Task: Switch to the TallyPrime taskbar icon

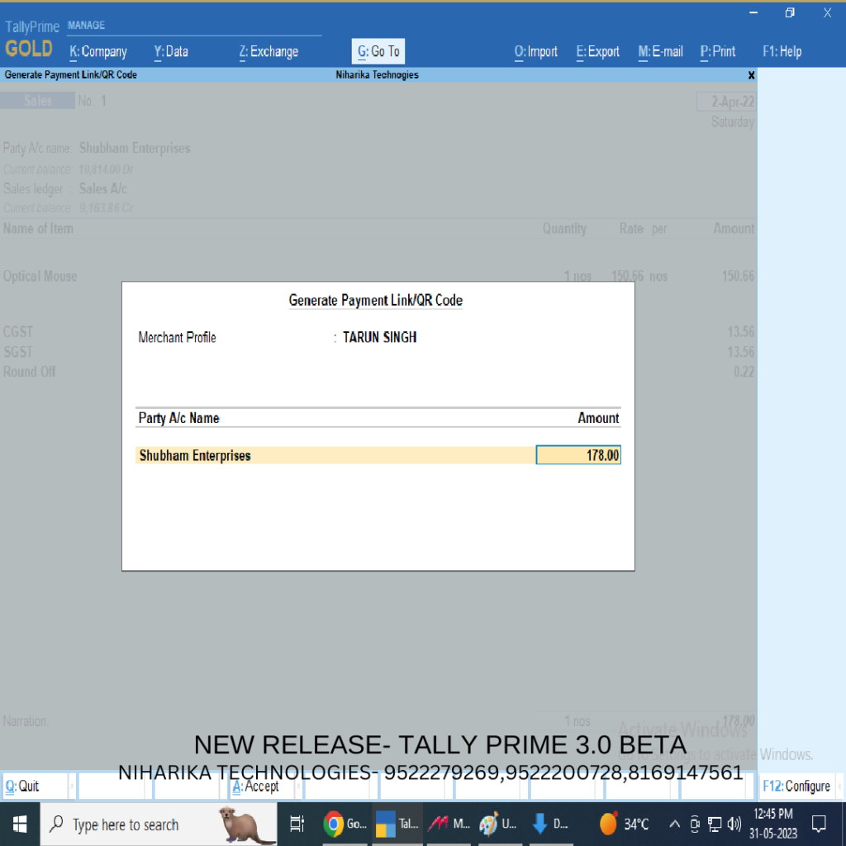Action: [x=397, y=824]
